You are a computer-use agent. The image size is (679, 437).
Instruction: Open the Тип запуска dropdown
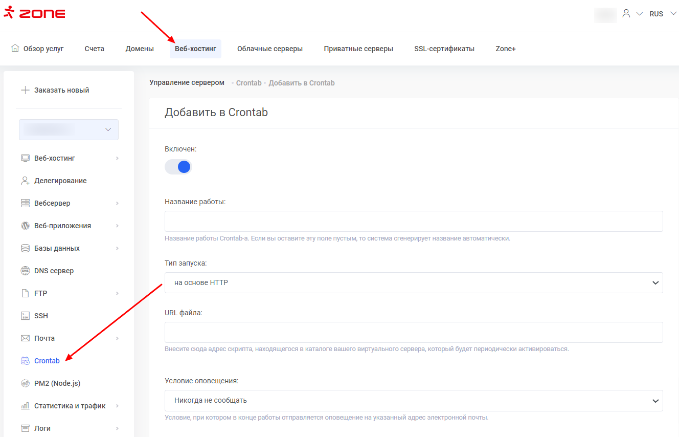413,282
